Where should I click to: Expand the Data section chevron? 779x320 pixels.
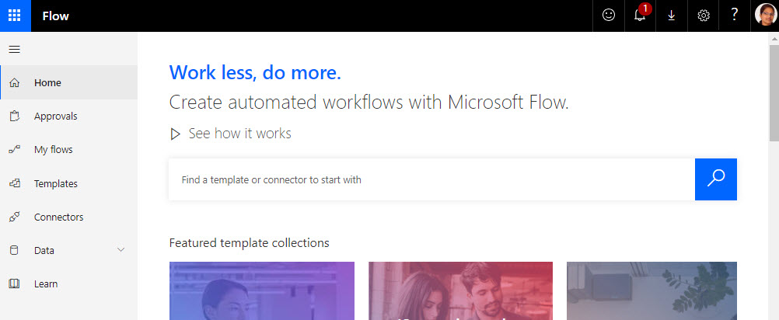(x=121, y=249)
